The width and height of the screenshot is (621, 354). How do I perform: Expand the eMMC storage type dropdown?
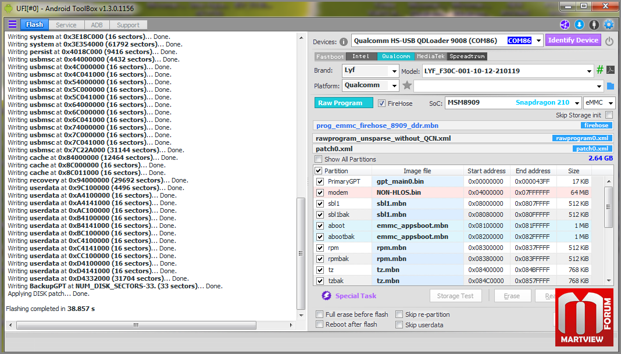coord(611,103)
